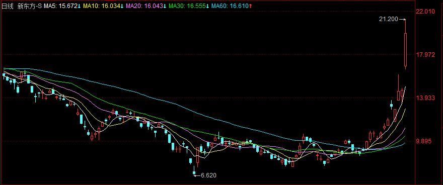Click the MA20: 16.043 indicator label
This screenshot has width=443, height=185.
tap(144, 6)
